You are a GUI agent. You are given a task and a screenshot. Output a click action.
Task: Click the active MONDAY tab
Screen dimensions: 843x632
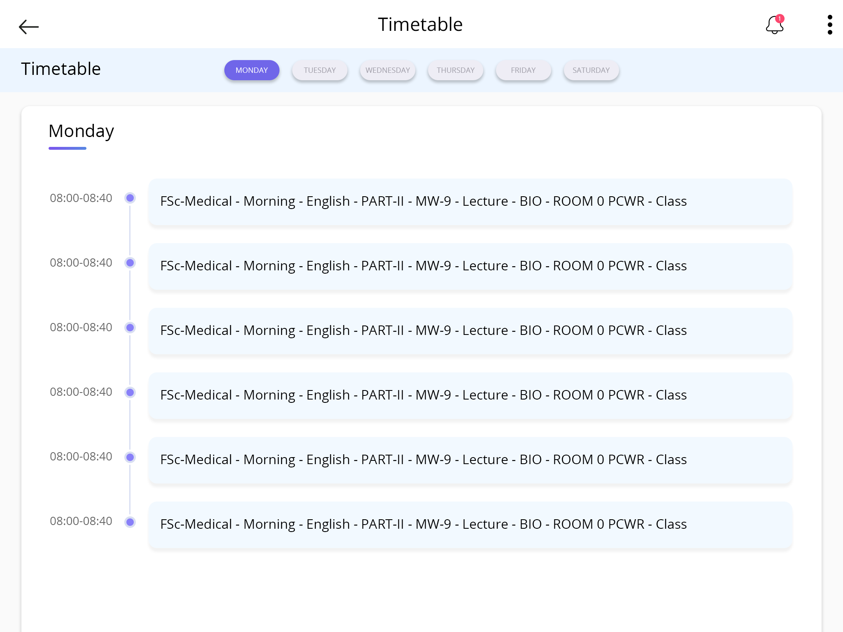(252, 70)
